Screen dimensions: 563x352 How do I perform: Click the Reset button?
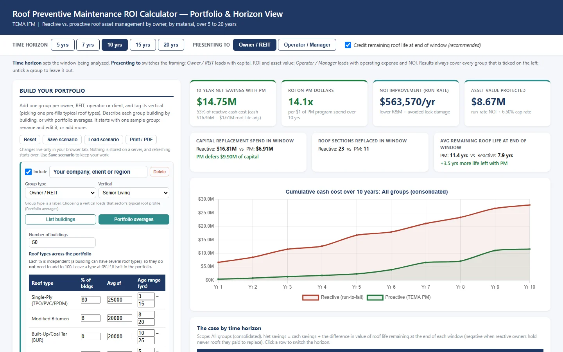tap(30, 140)
